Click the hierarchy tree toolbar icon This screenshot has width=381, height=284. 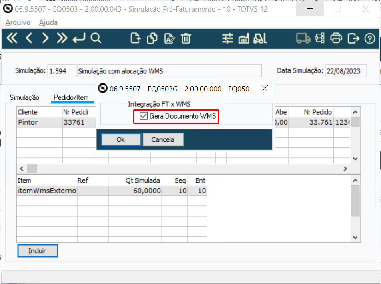tap(319, 38)
